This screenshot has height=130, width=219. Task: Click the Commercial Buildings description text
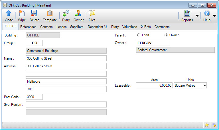pos(42,51)
